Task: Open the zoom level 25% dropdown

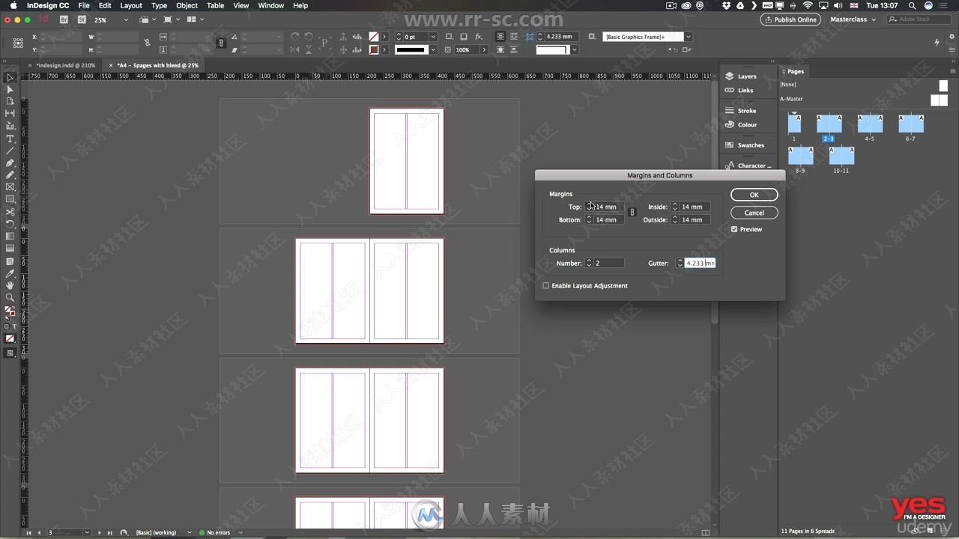Action: [125, 20]
